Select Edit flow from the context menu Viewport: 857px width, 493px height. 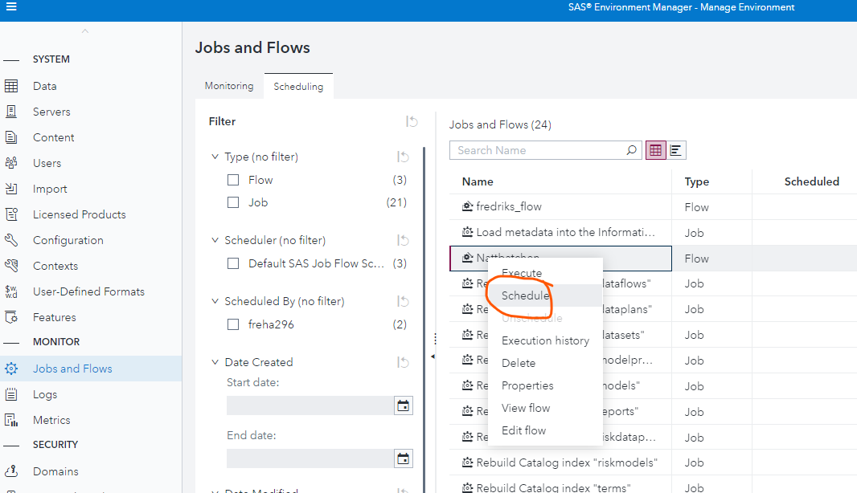pyautogui.click(x=524, y=430)
